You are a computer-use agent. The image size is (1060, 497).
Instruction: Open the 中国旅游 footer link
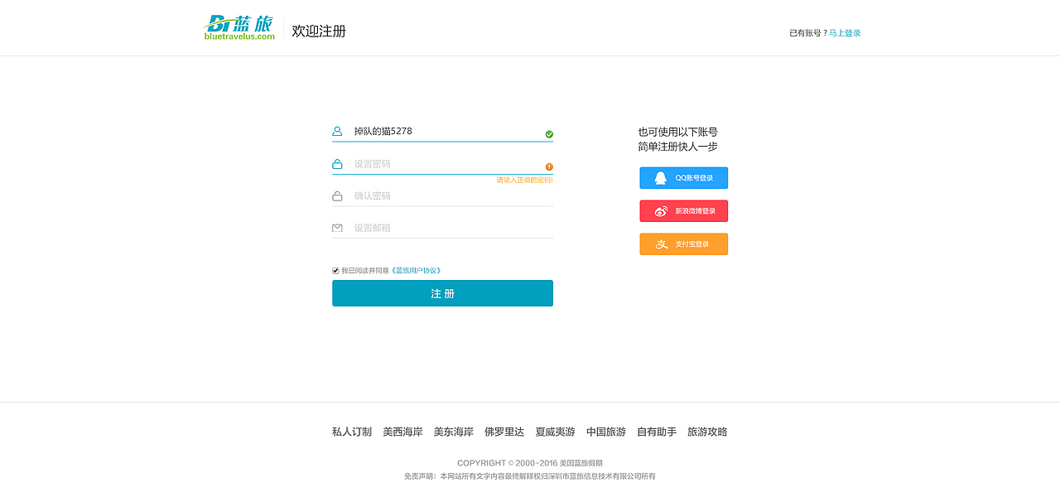606,432
